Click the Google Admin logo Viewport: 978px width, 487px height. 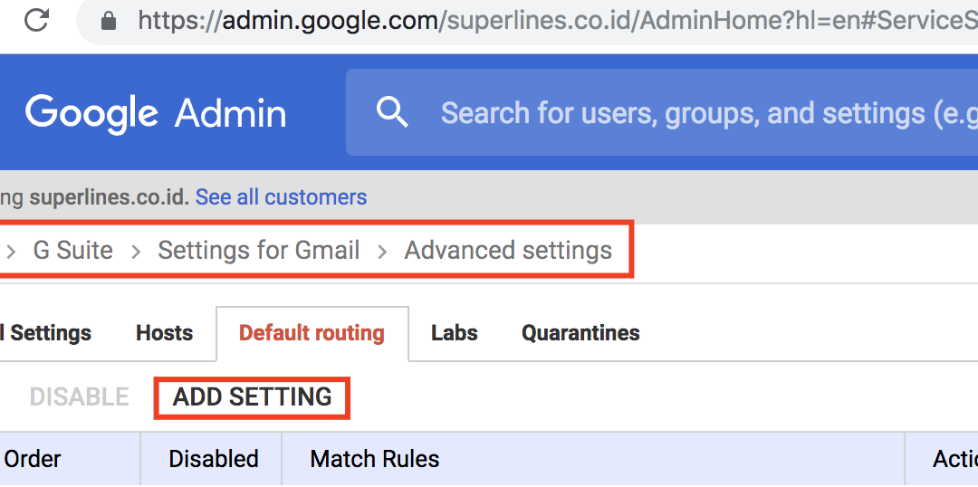pyautogui.click(x=156, y=113)
